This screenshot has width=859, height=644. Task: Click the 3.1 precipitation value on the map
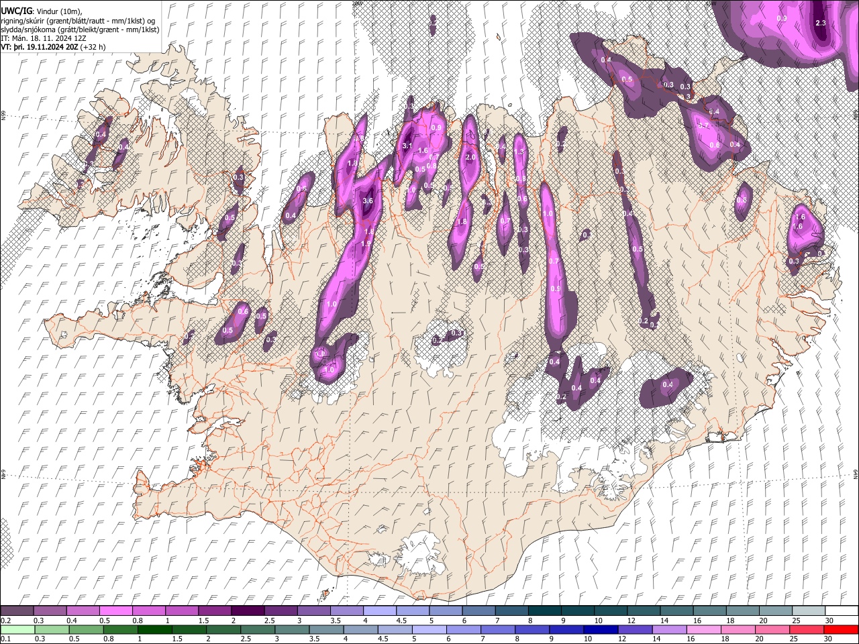pos(407,146)
